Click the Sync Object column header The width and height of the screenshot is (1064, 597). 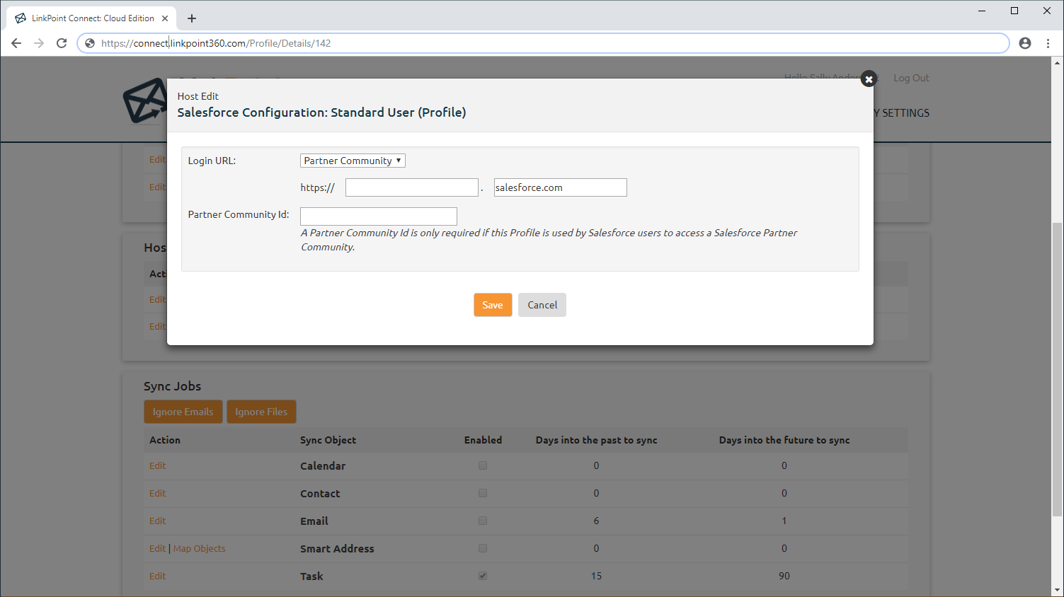pos(328,440)
